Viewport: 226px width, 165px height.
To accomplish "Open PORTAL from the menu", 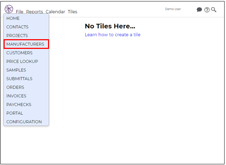I will click(26, 113).
